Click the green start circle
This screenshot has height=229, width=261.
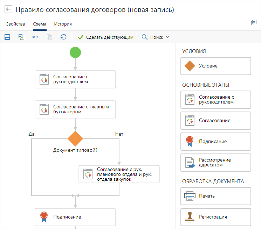click(x=75, y=53)
